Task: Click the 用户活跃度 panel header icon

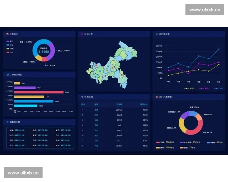Action: coord(157,34)
